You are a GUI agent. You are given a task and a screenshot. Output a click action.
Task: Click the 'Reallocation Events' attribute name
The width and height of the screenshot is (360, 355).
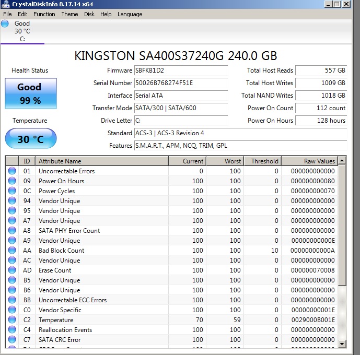(x=65, y=330)
